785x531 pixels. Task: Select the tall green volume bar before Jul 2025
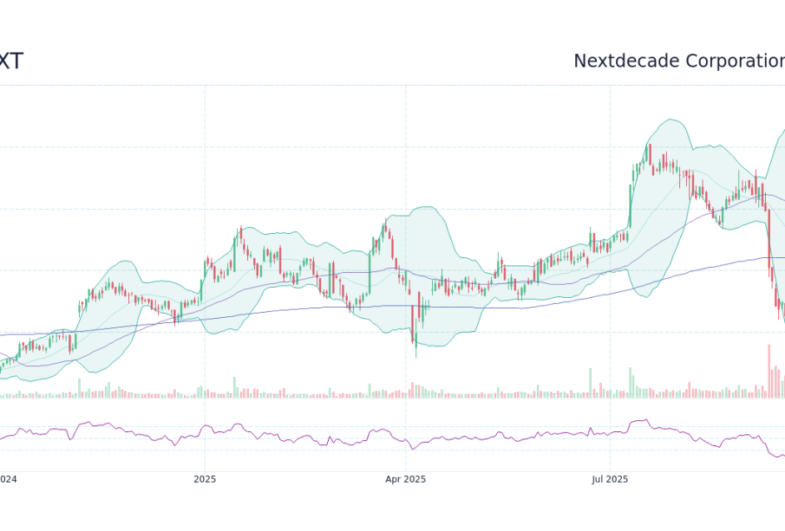point(590,383)
